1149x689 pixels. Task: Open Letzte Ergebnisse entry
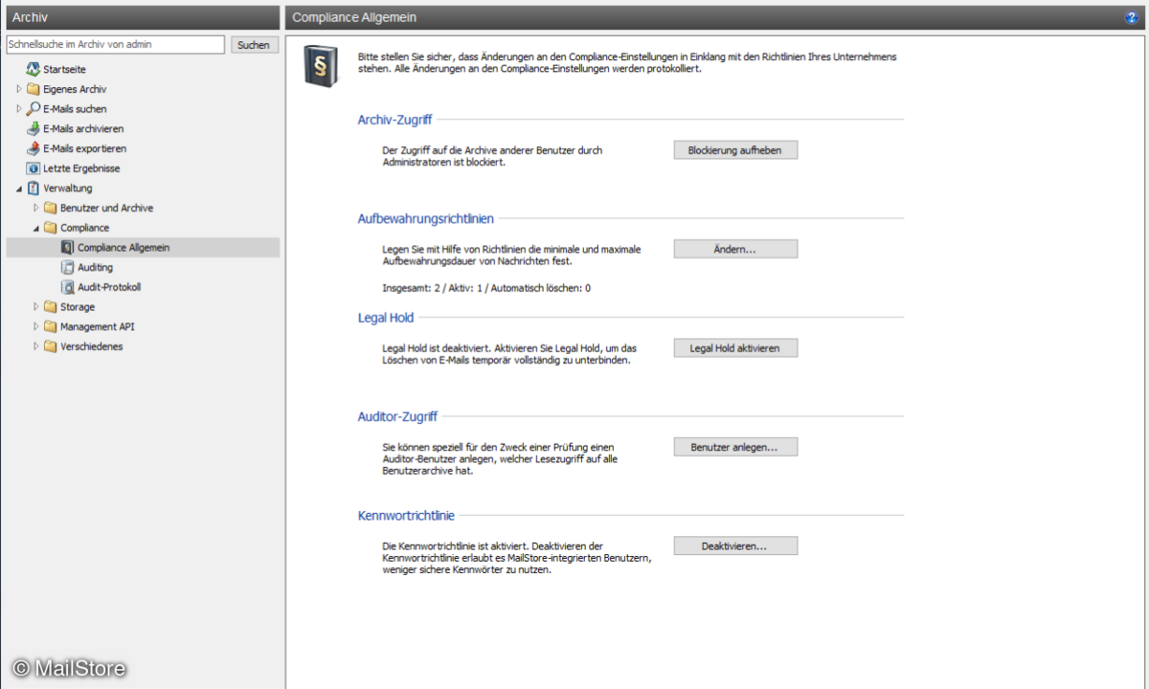point(81,168)
